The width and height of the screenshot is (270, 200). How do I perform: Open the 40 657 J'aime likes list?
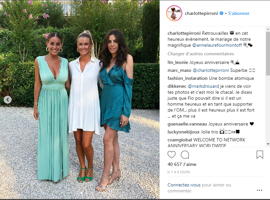[182, 164]
